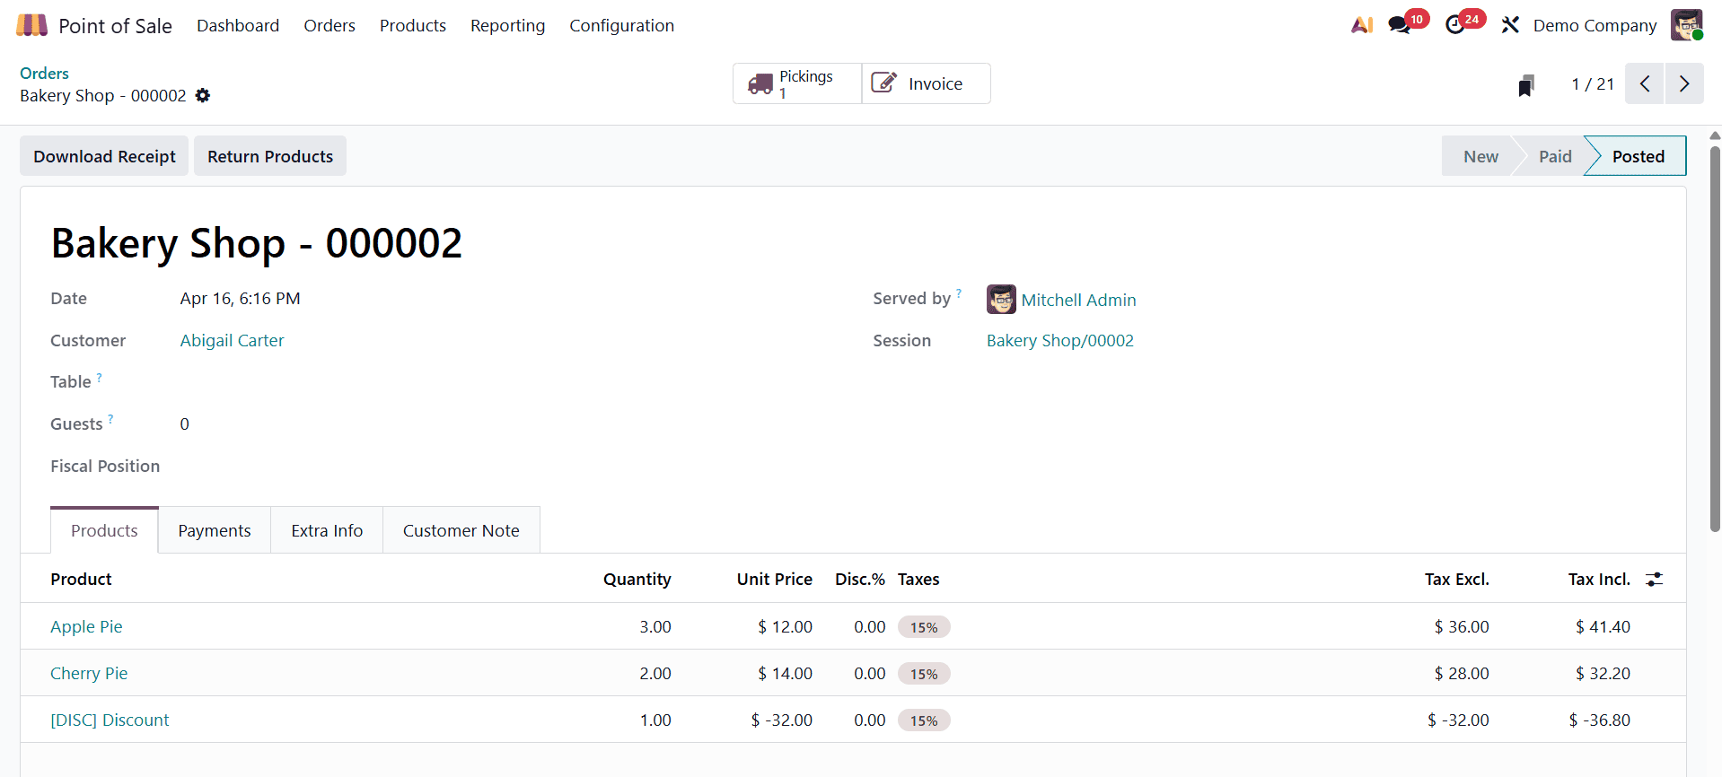The width and height of the screenshot is (1722, 777).
Task: Go to the previous order record
Action: [x=1644, y=83]
